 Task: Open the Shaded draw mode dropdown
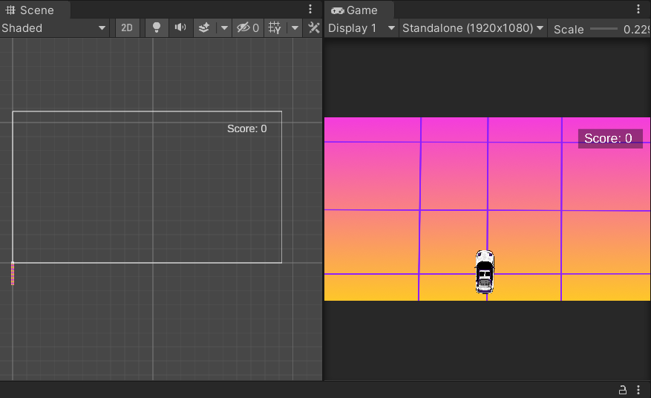54,28
